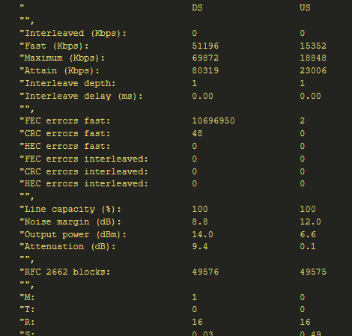Click the Output power downstream value 14.0

click(203, 234)
